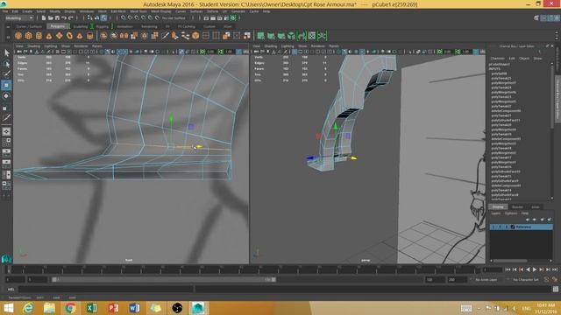
Task: Open a scene file
Action: (x=51, y=17)
